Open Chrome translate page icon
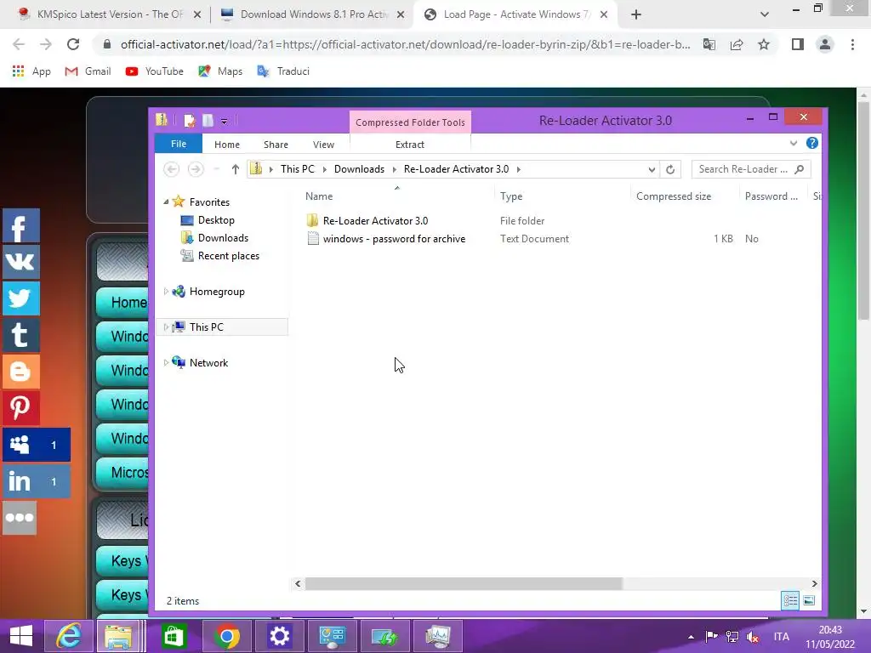871x653 pixels. pyautogui.click(x=709, y=44)
